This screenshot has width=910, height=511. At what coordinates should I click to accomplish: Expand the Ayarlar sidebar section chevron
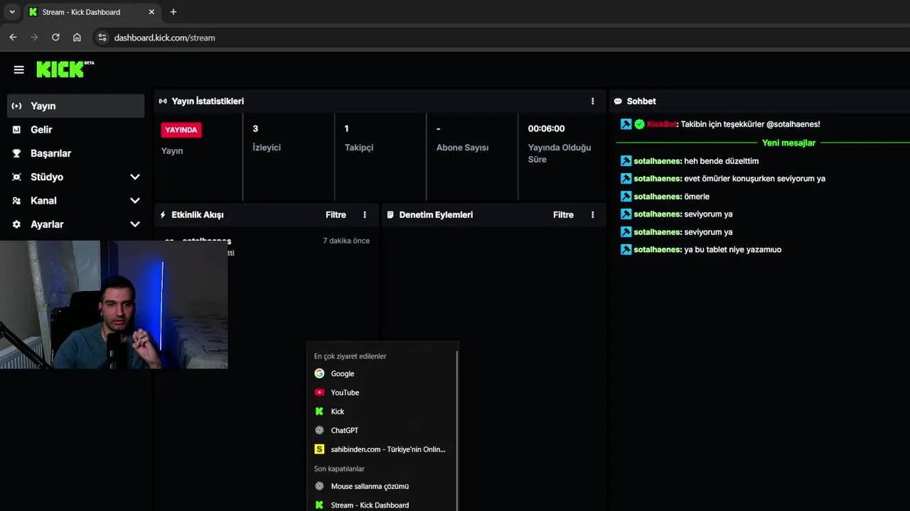(135, 224)
